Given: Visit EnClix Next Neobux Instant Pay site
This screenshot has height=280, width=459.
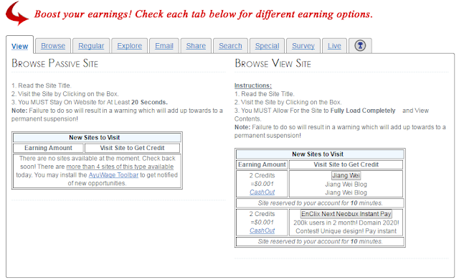Looking at the screenshot, I should click(x=346, y=214).
